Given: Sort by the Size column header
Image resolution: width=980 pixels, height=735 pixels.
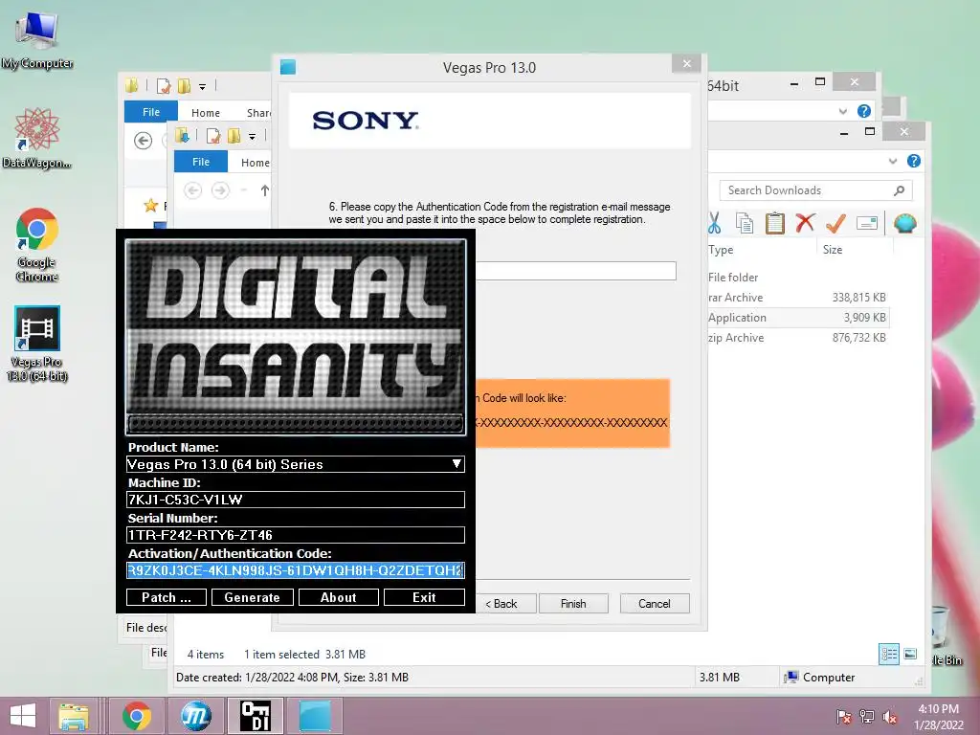Looking at the screenshot, I should pos(833,250).
